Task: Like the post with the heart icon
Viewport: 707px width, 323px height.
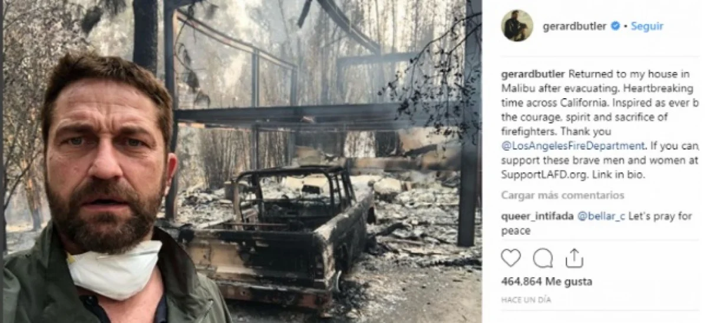Action: click(x=511, y=258)
